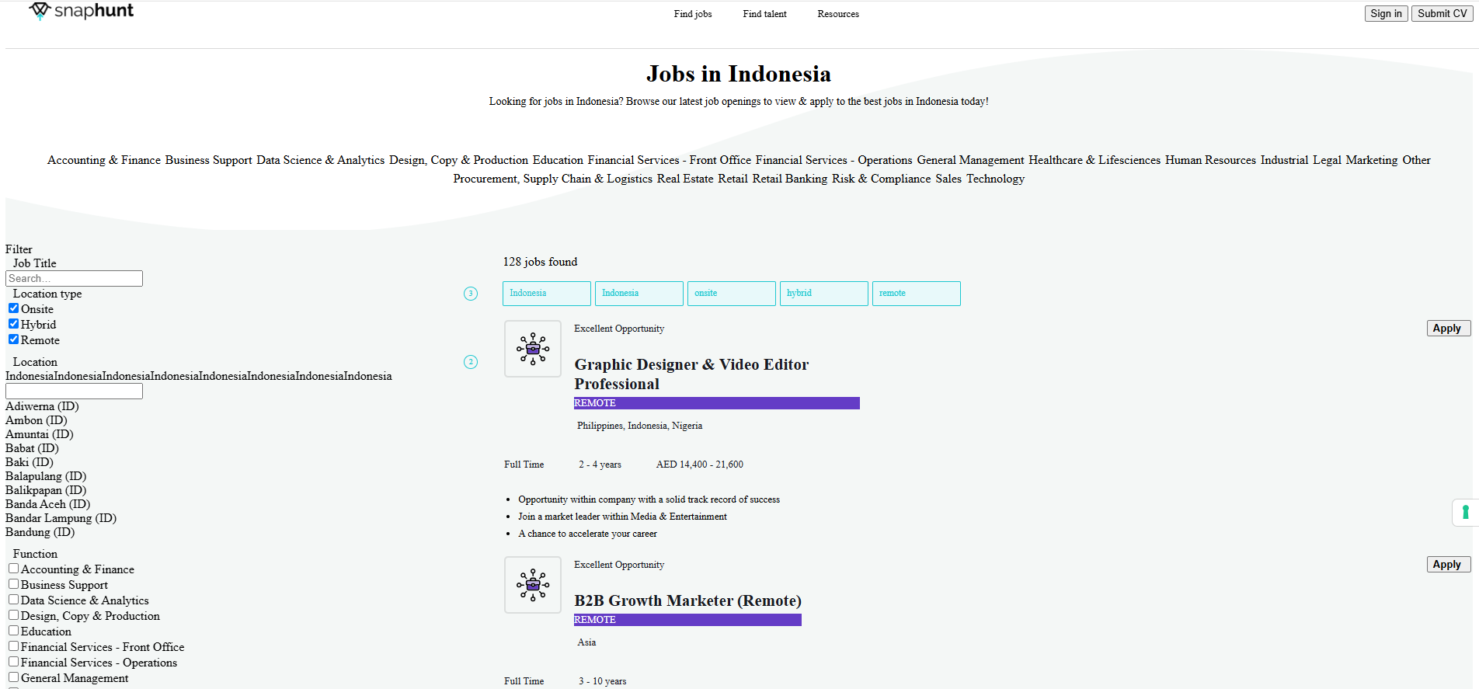Image resolution: width=1479 pixels, height=689 pixels.
Task: Select Financial Services - Operations category link
Action: [834, 160]
